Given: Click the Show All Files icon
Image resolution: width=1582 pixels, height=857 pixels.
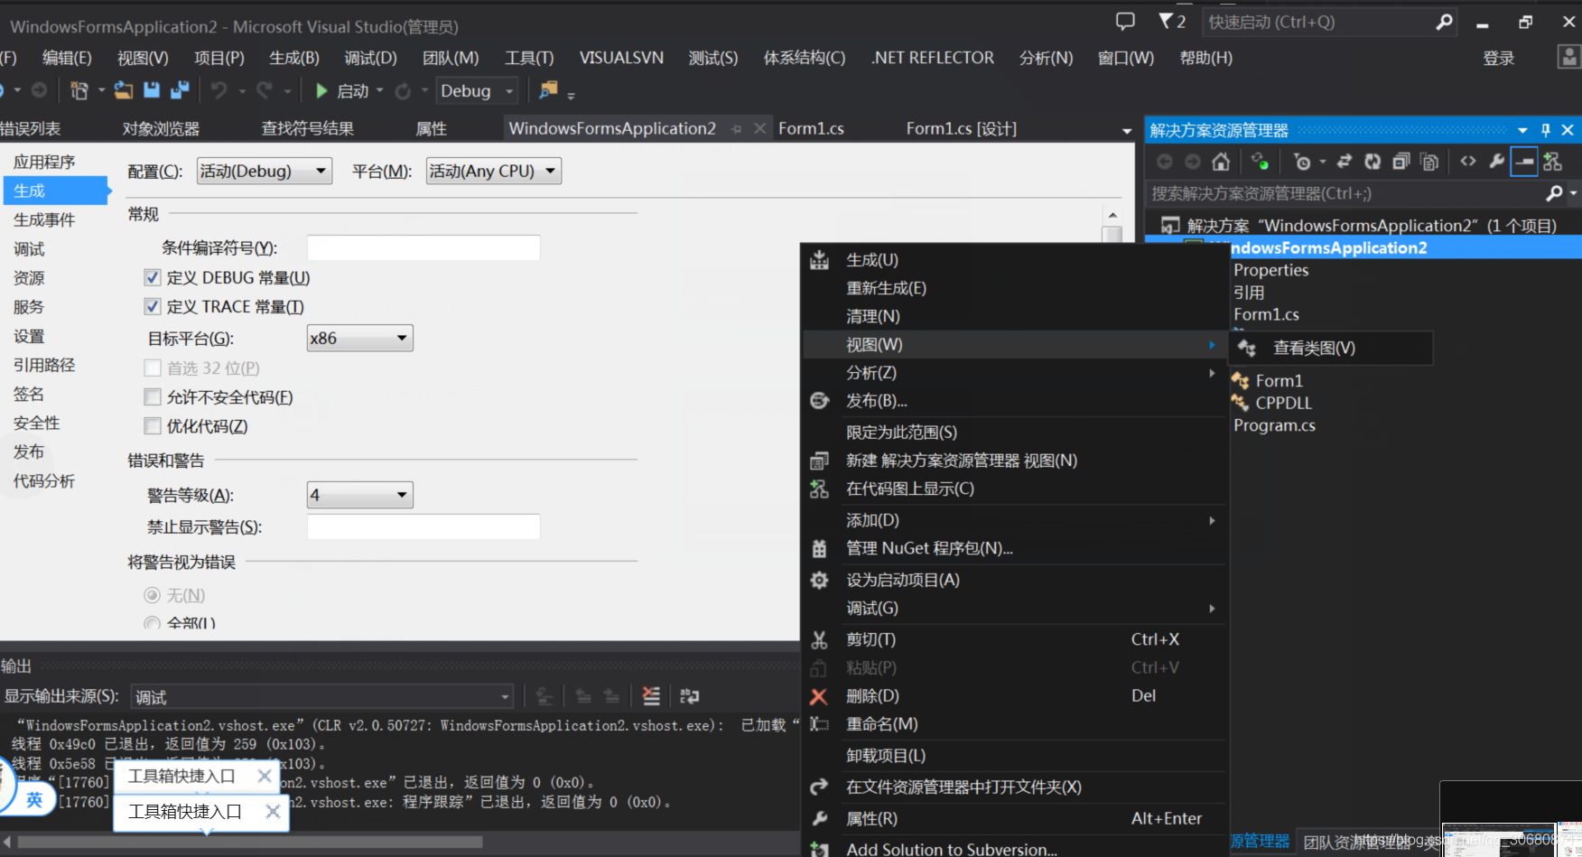Looking at the screenshot, I should click(1429, 162).
